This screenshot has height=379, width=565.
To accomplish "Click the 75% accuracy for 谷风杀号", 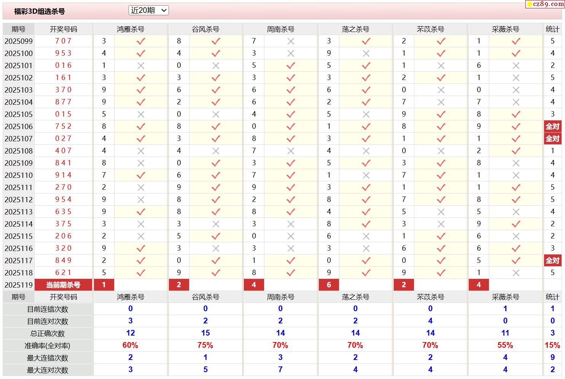I will [x=205, y=345].
